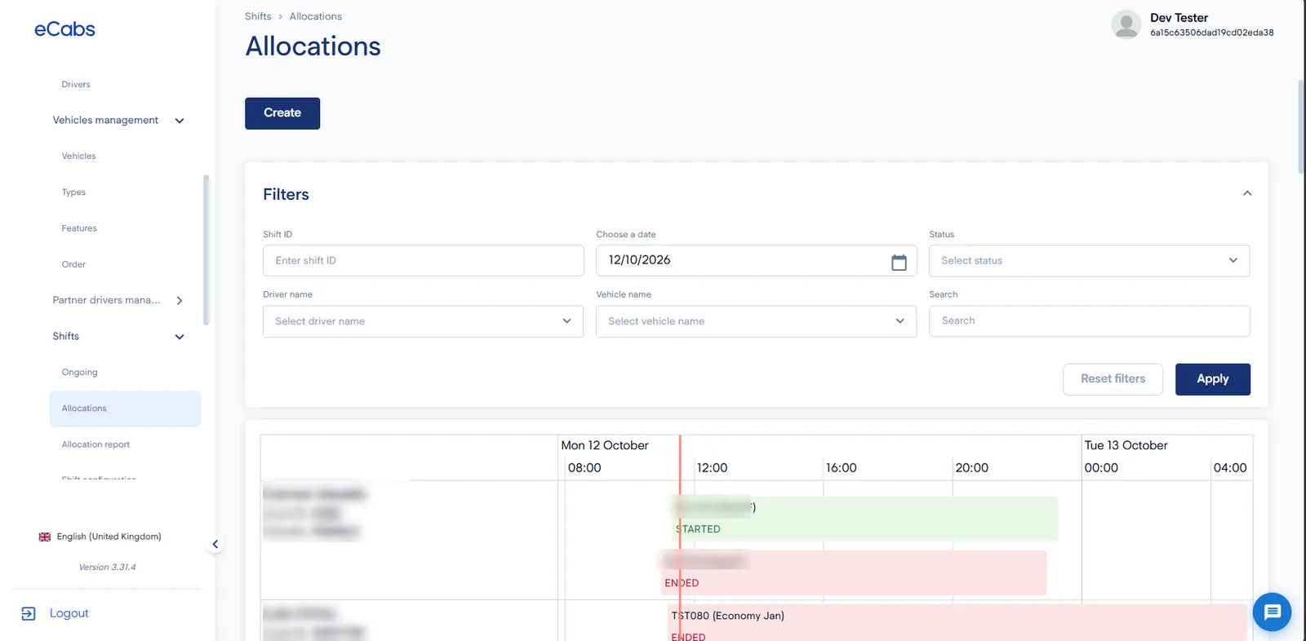Collapse the Filters panel chevron
1306x641 pixels.
tap(1247, 193)
